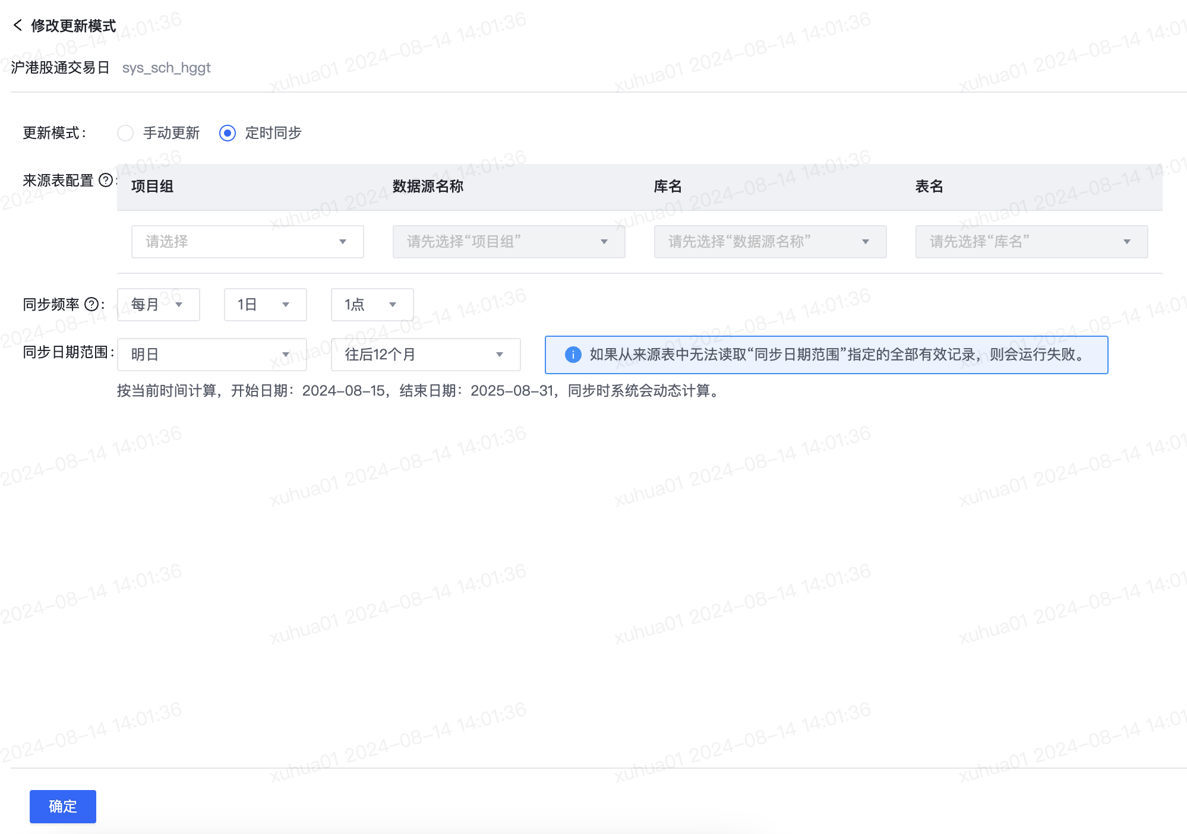Click the 项目组 column header
The height and width of the screenshot is (834, 1187).
152,187
